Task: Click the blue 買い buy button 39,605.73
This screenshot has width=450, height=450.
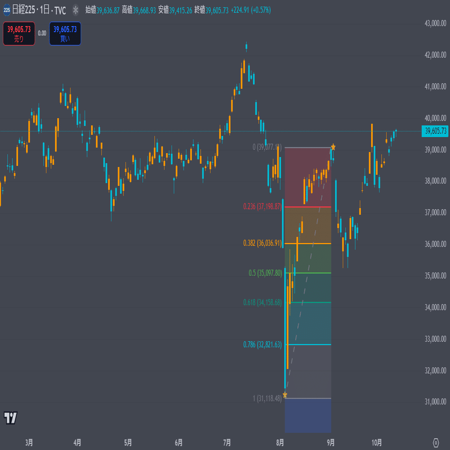Action: click(65, 34)
